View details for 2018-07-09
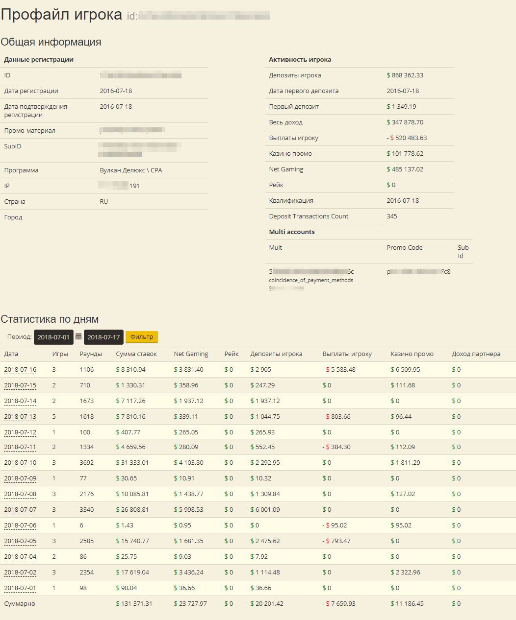Screen dimensions: 516x620 (20, 478)
